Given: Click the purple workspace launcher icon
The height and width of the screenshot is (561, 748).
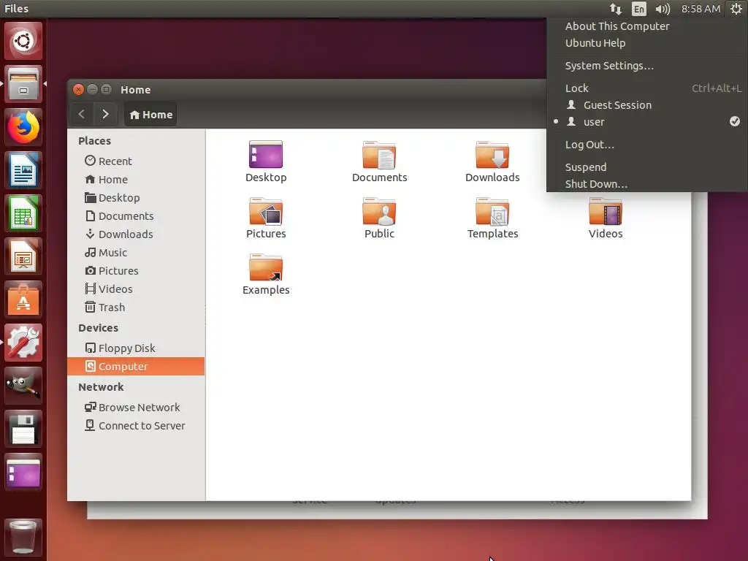Looking at the screenshot, I should pyautogui.click(x=23, y=472).
